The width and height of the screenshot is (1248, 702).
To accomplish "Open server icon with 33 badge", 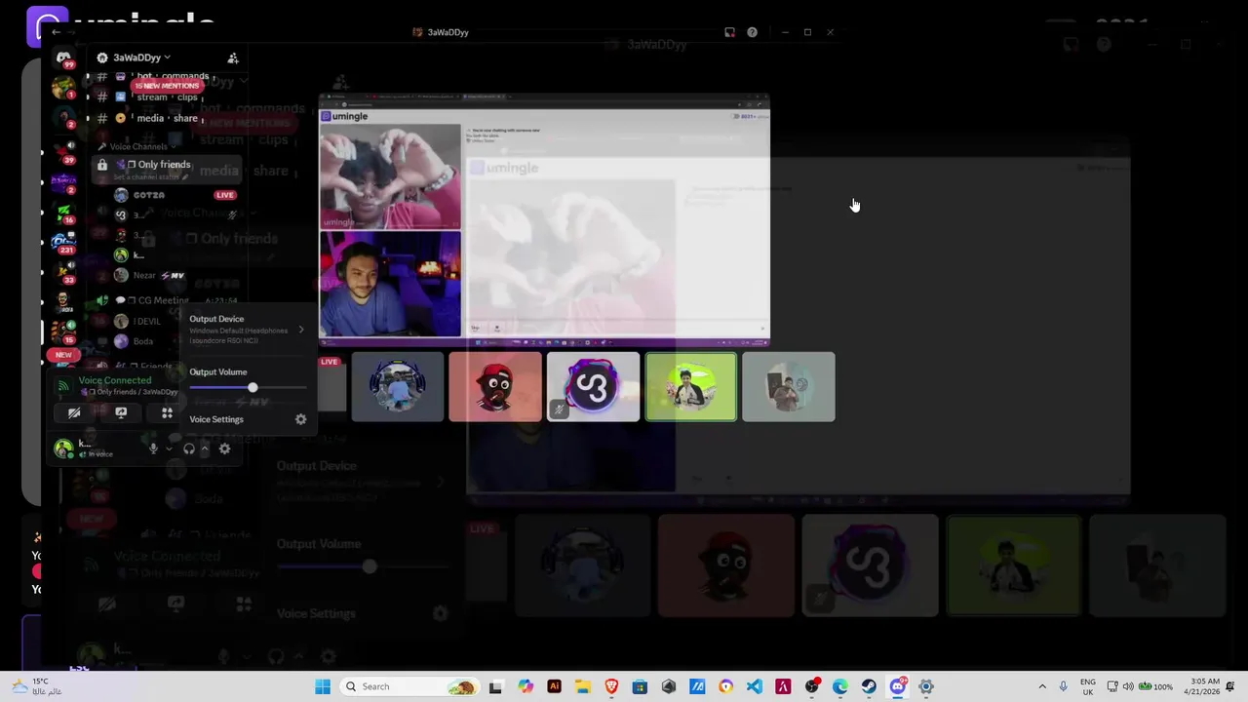I will click(x=63, y=271).
